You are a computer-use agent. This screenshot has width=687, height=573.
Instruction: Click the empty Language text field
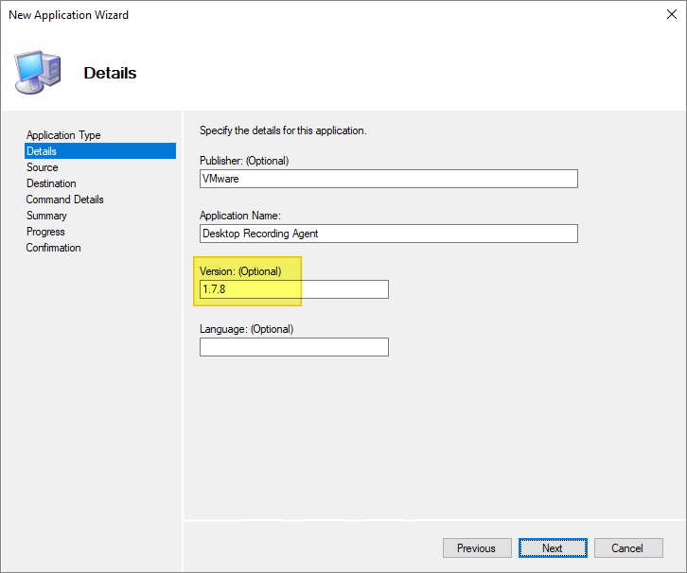click(293, 347)
